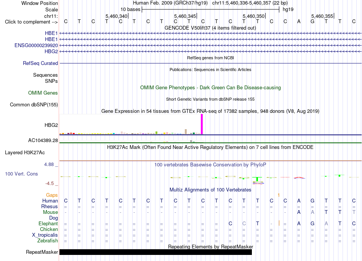
Task: Select the Scale label
Action: (x=51, y=9)
